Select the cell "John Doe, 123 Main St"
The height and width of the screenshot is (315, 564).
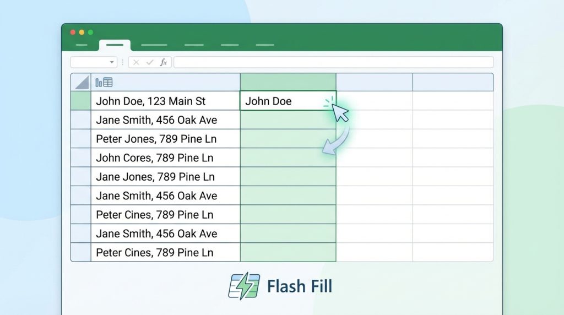pos(165,101)
